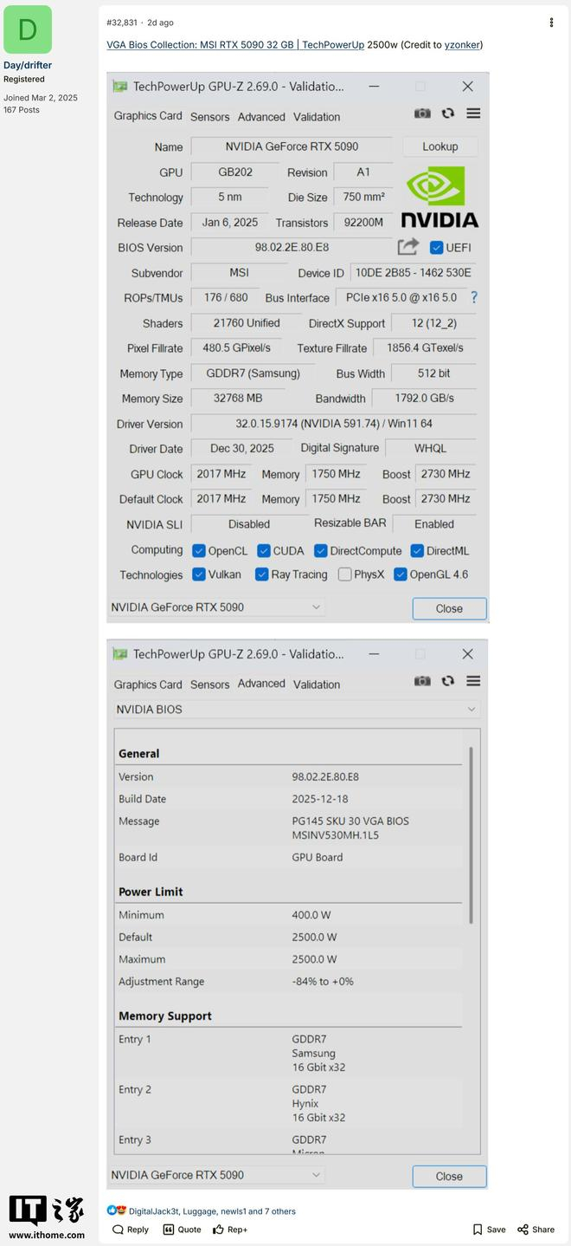Screen dimensions: 571x1246
Task: Click screenshot camera icon in second GPU-Z window
Action: point(422,681)
